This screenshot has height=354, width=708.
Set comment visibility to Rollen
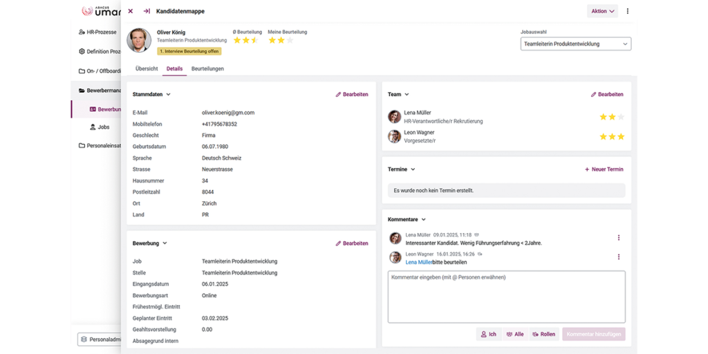pos(543,334)
